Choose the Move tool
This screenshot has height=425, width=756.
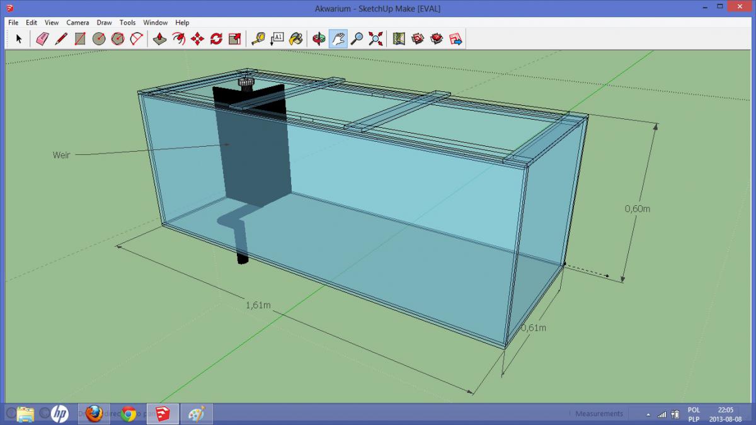pos(197,39)
